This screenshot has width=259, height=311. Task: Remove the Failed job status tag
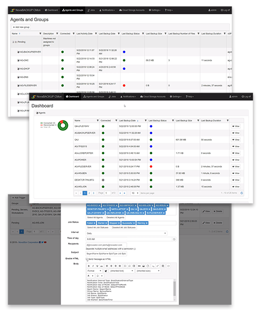click(x=94, y=223)
